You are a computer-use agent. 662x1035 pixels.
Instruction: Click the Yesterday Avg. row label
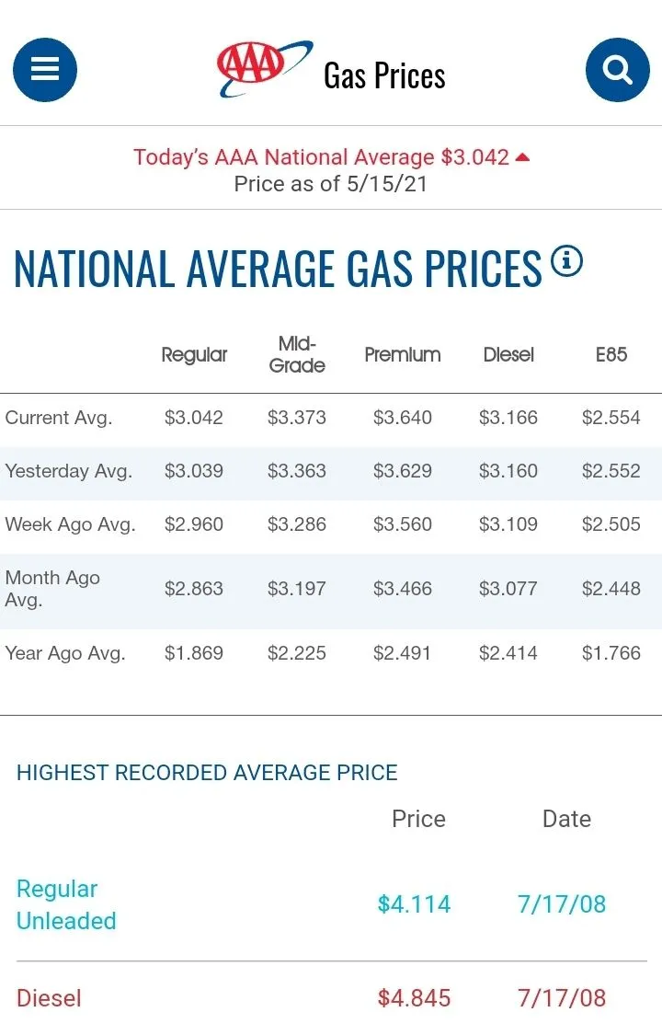coord(69,471)
